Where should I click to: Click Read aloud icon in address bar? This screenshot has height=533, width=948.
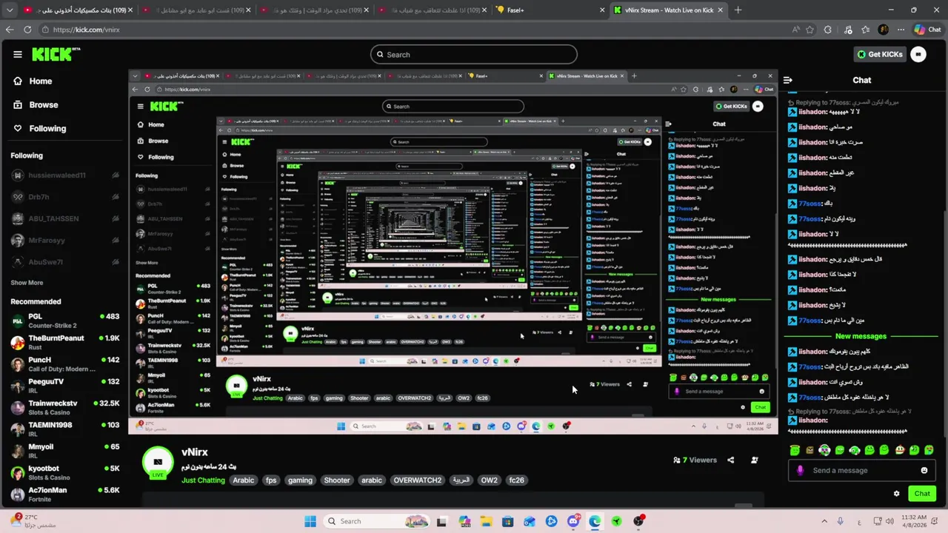(x=796, y=30)
